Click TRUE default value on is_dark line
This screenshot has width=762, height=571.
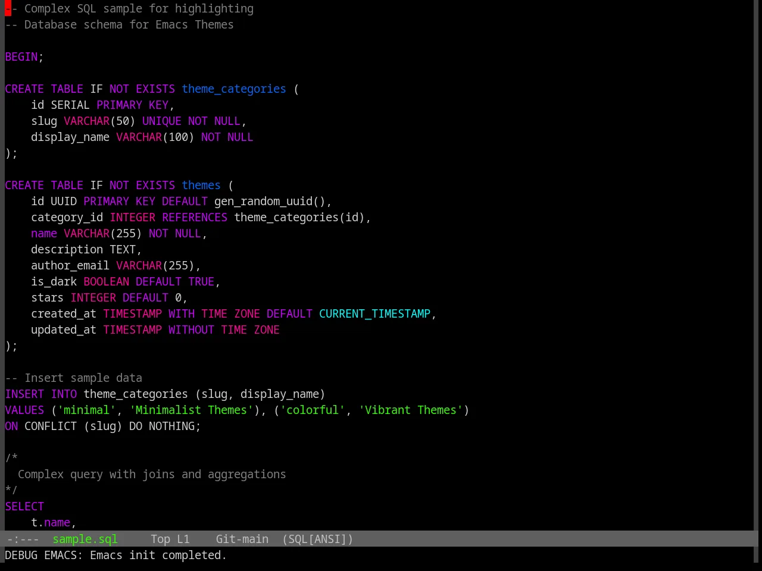(x=201, y=281)
